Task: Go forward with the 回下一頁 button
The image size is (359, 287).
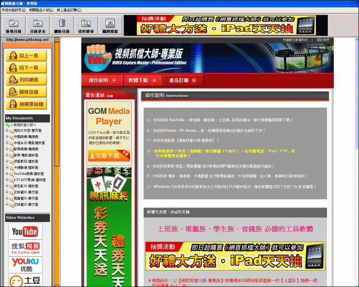Action: click(x=26, y=68)
